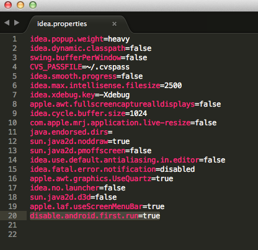Close the idea.properties tab
This screenshot has width=258, height=250.
114,24
